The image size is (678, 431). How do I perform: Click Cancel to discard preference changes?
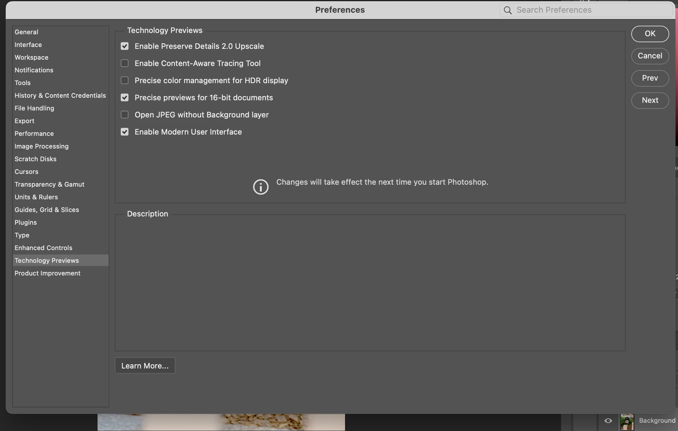[x=650, y=56]
